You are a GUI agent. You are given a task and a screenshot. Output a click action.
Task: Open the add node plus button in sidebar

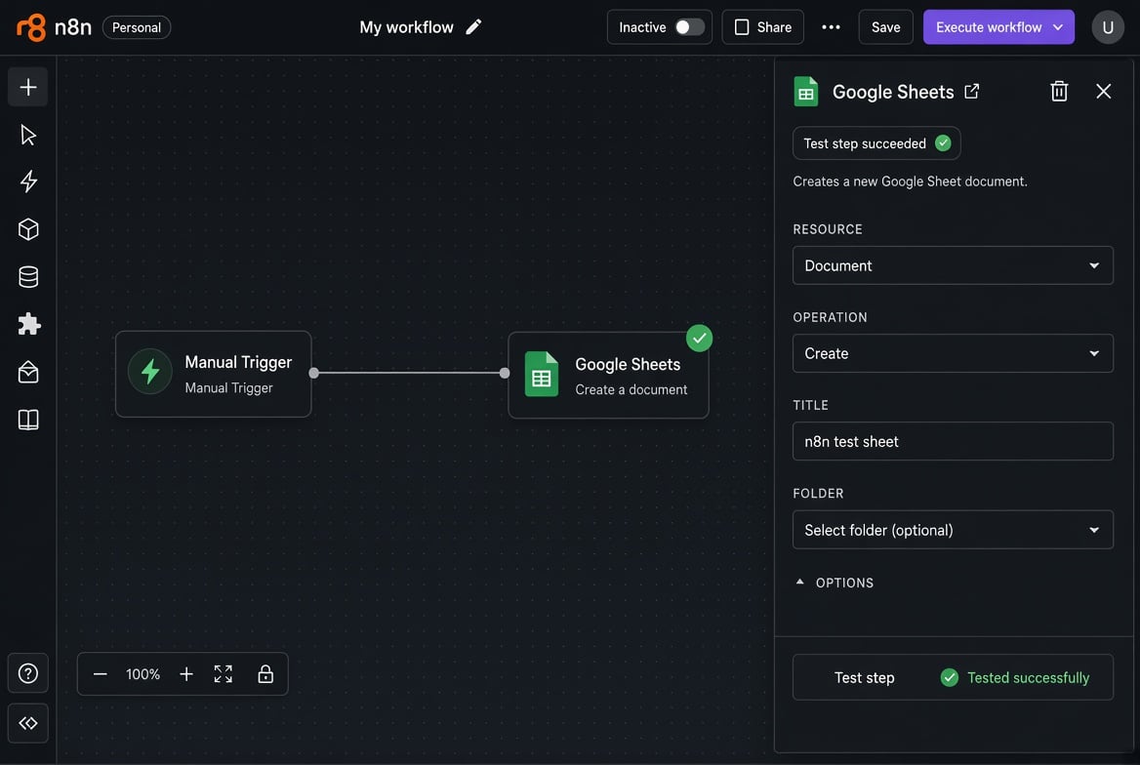27,87
